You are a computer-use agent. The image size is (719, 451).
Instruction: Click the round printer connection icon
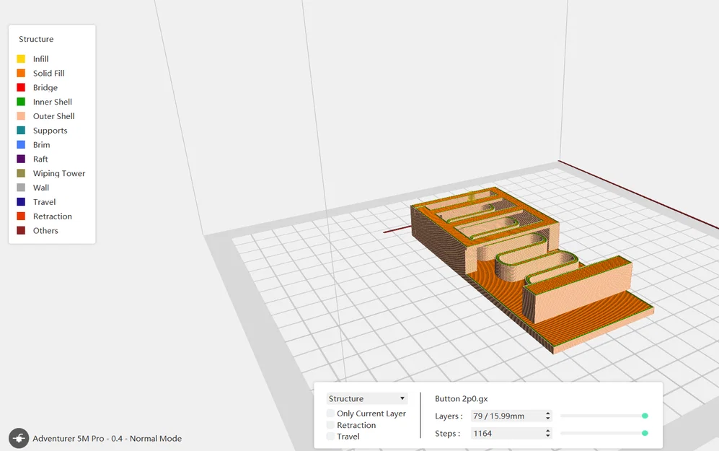(x=19, y=438)
